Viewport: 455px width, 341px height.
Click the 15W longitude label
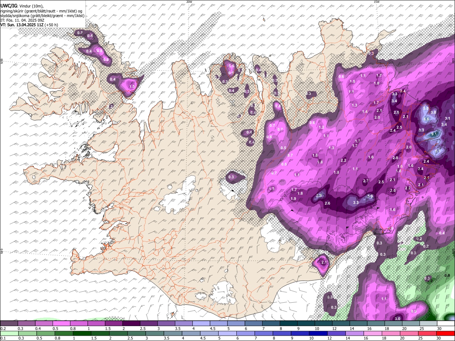click(x=376, y=2)
